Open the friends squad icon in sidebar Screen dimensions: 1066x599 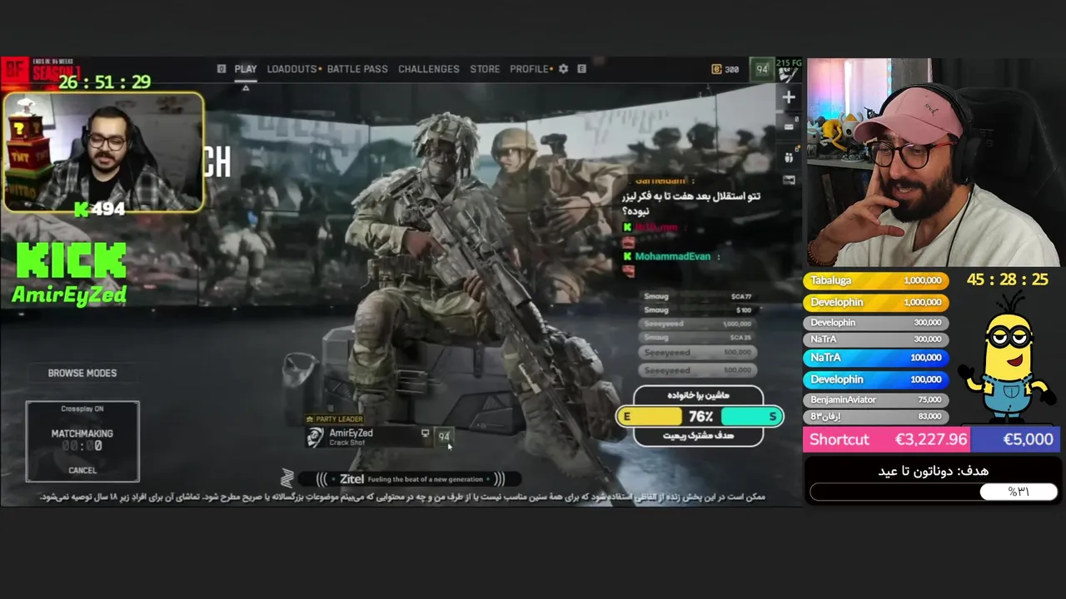(789, 156)
